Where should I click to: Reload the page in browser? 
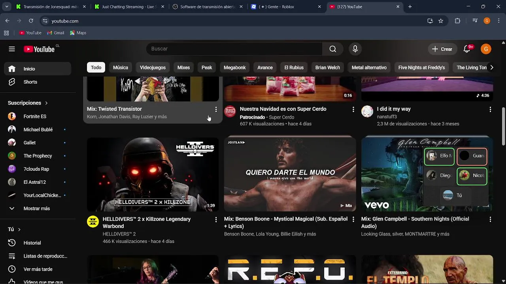[x=31, y=21]
